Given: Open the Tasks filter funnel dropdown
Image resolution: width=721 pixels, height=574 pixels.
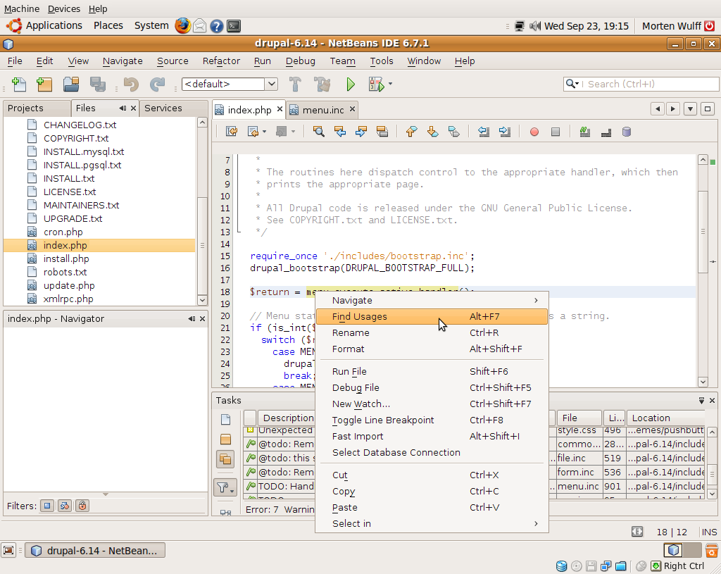Looking at the screenshot, I should click(225, 487).
